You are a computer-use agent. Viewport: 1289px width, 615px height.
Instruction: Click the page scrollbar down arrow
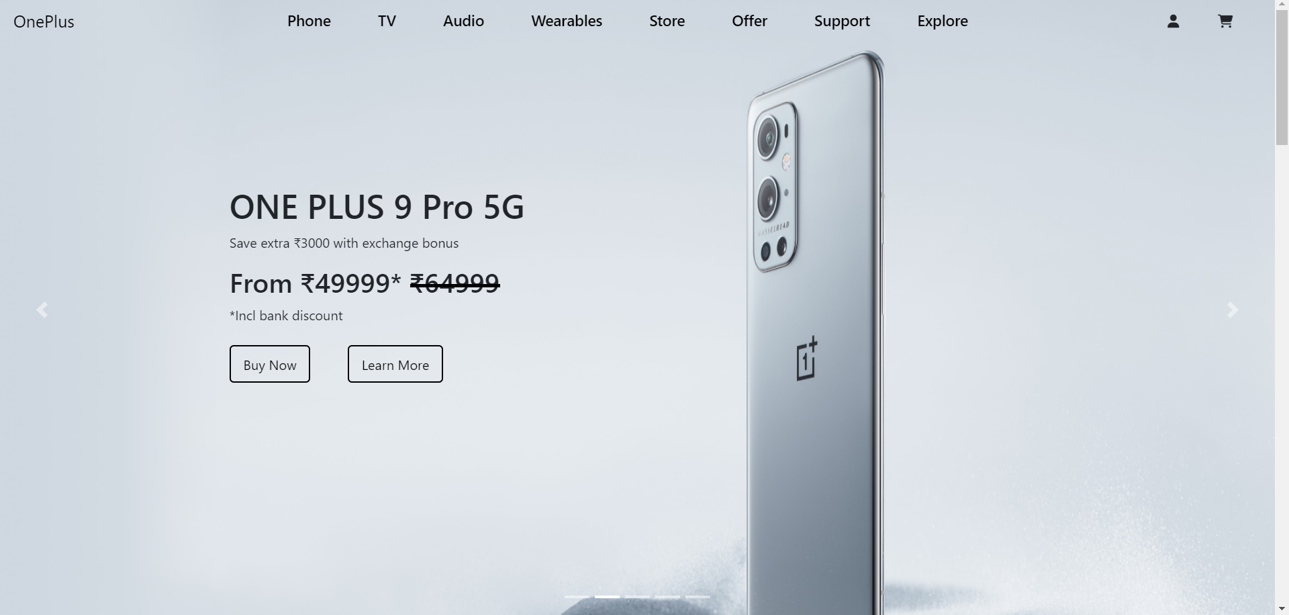coord(1282,608)
